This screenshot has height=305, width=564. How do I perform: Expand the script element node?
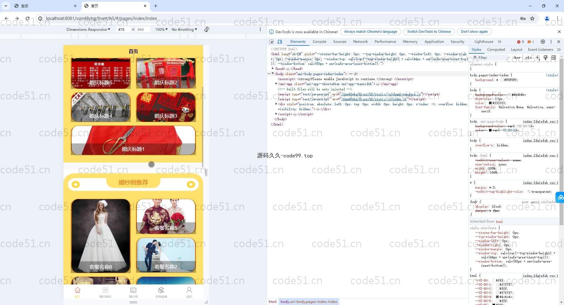coord(276,114)
